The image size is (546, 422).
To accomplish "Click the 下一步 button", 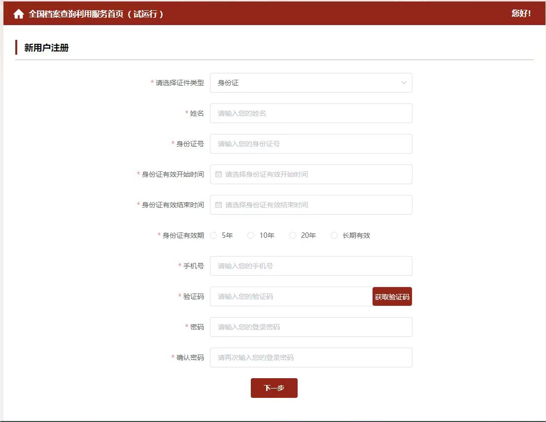I will pyautogui.click(x=274, y=388).
